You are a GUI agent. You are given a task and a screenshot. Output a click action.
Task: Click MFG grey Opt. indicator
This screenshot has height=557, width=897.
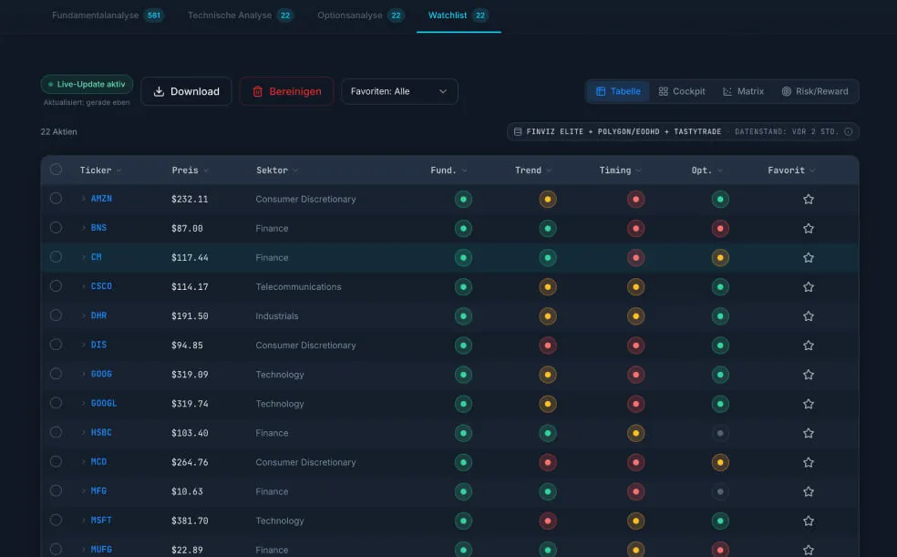[x=719, y=491]
